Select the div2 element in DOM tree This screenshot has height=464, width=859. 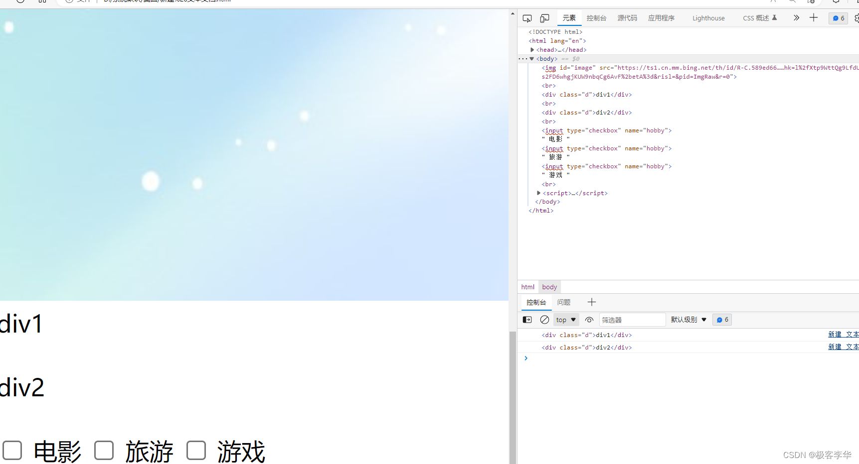pos(587,113)
